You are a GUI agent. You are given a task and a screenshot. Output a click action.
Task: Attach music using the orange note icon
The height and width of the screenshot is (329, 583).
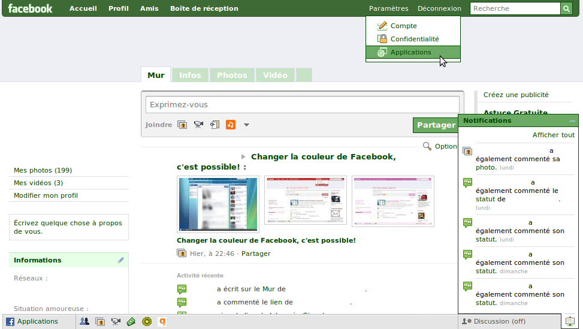point(231,125)
